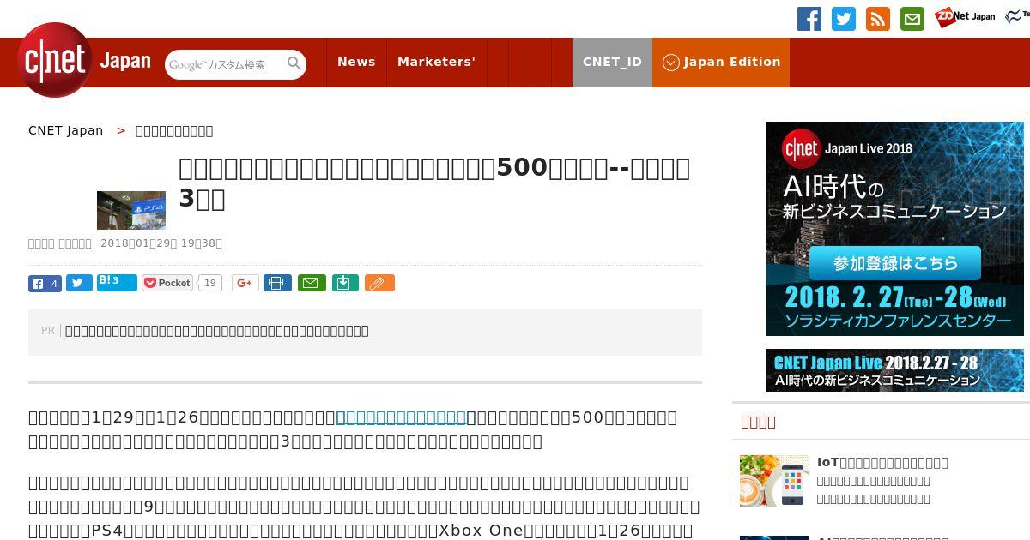Share article on Facebook with count 4

coord(45,283)
